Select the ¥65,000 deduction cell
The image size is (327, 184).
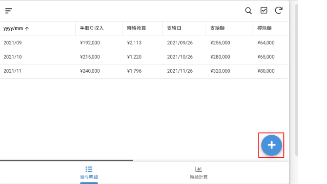click(x=266, y=57)
